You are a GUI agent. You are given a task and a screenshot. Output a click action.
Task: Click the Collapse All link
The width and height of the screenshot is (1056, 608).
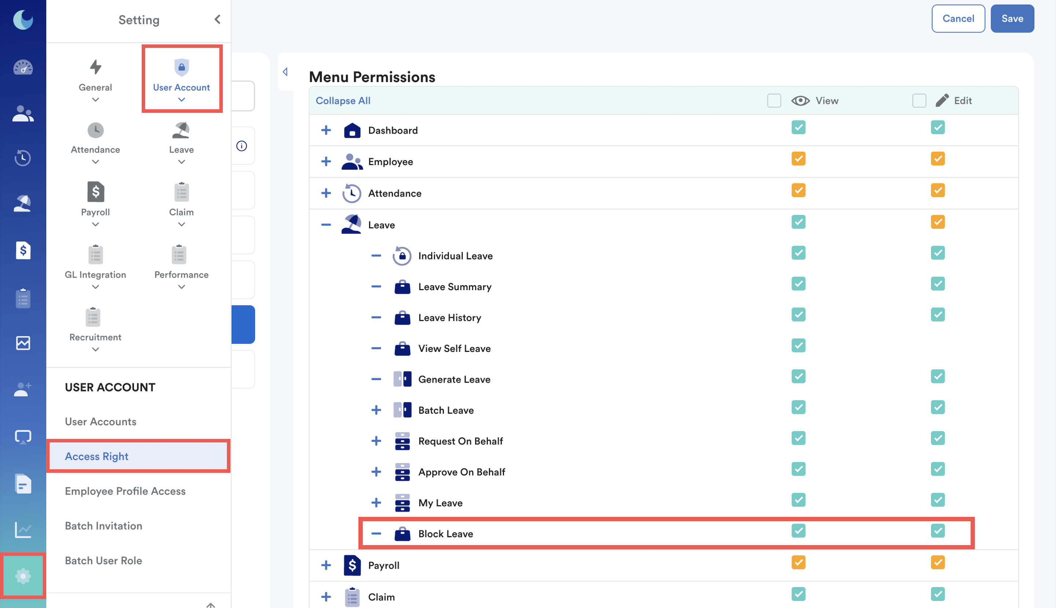[343, 100]
